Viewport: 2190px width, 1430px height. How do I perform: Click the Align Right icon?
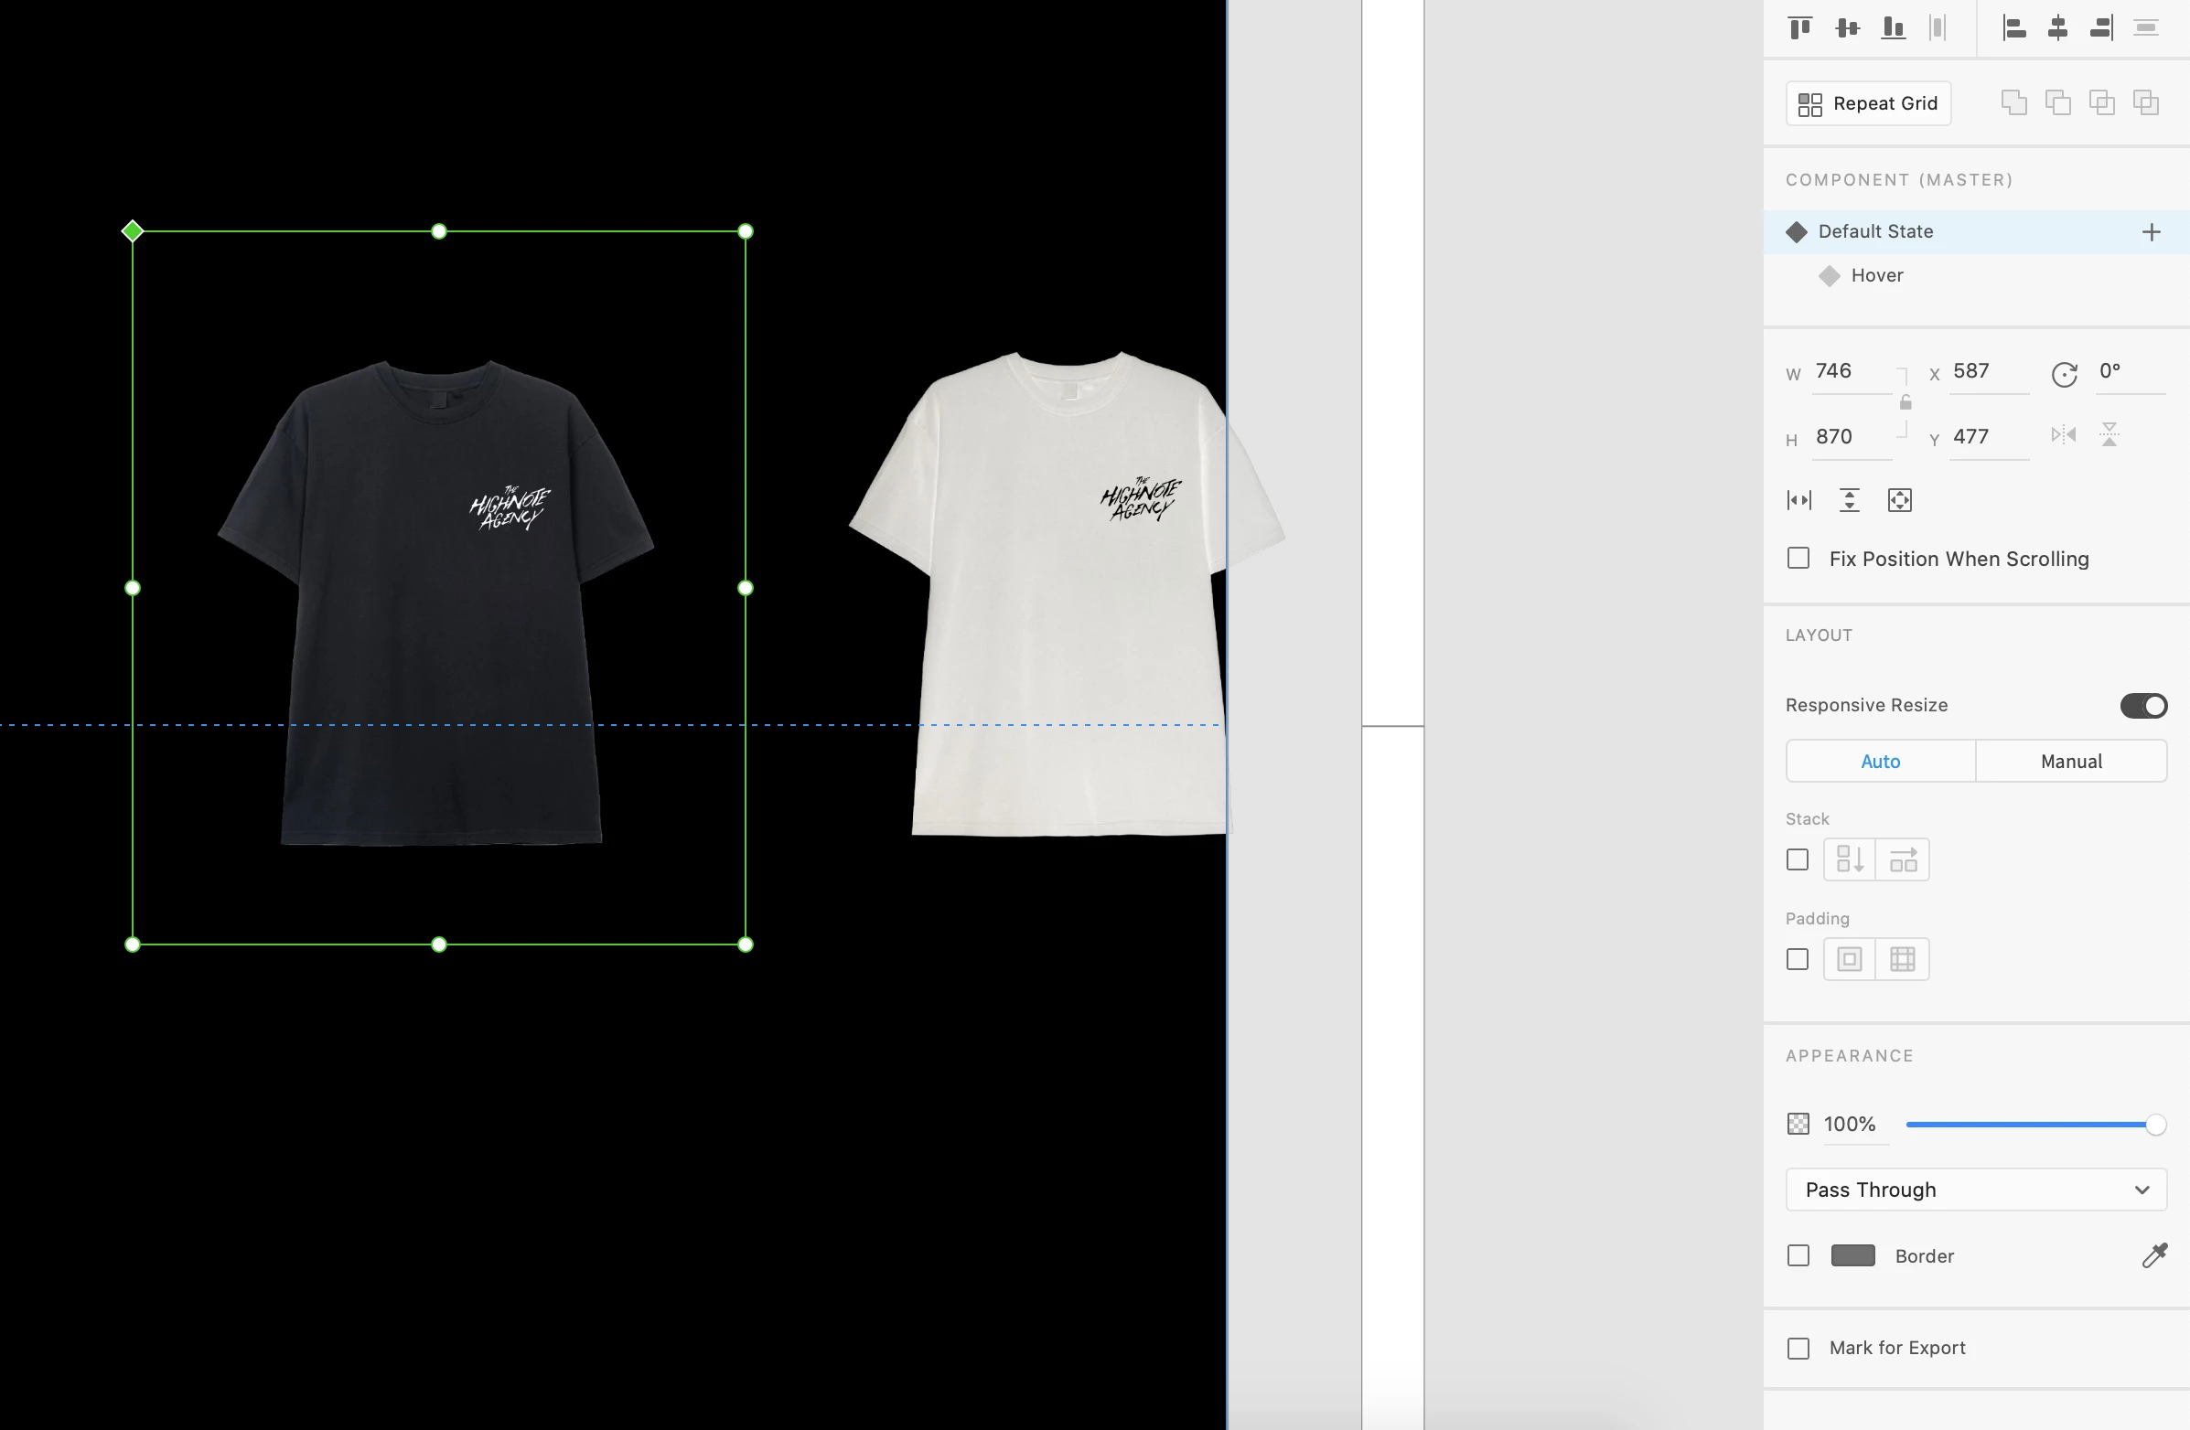(2100, 28)
